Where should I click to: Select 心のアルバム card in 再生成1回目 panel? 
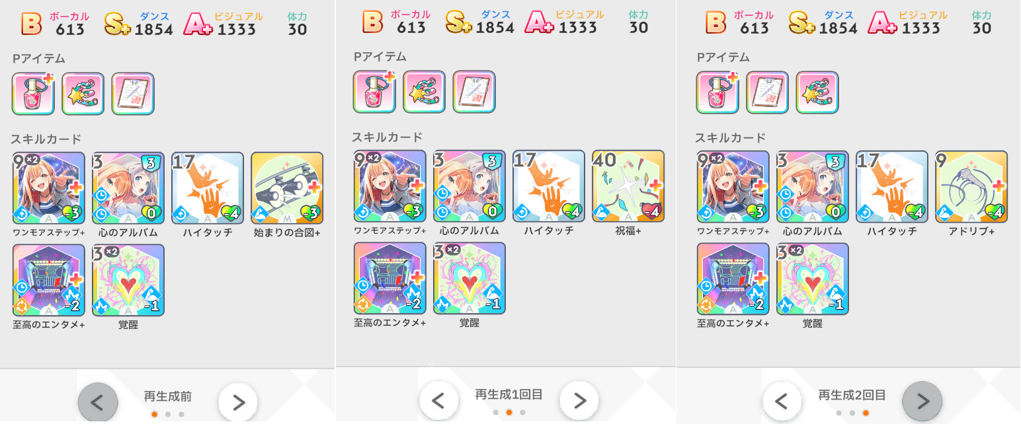[470, 187]
